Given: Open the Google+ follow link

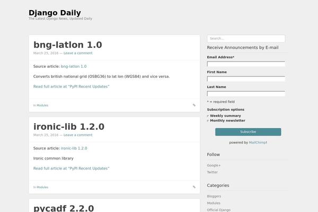Looking at the screenshot, I should (214, 165).
